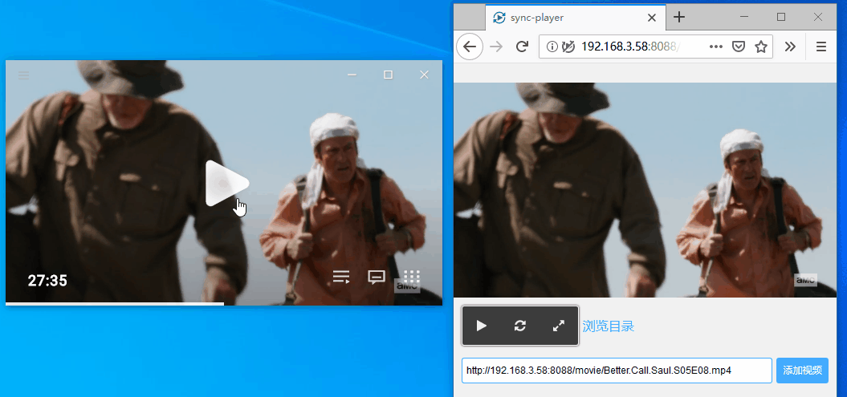Click the sync refresh icon in the web player controls
This screenshot has width=847, height=397.
pyautogui.click(x=520, y=326)
